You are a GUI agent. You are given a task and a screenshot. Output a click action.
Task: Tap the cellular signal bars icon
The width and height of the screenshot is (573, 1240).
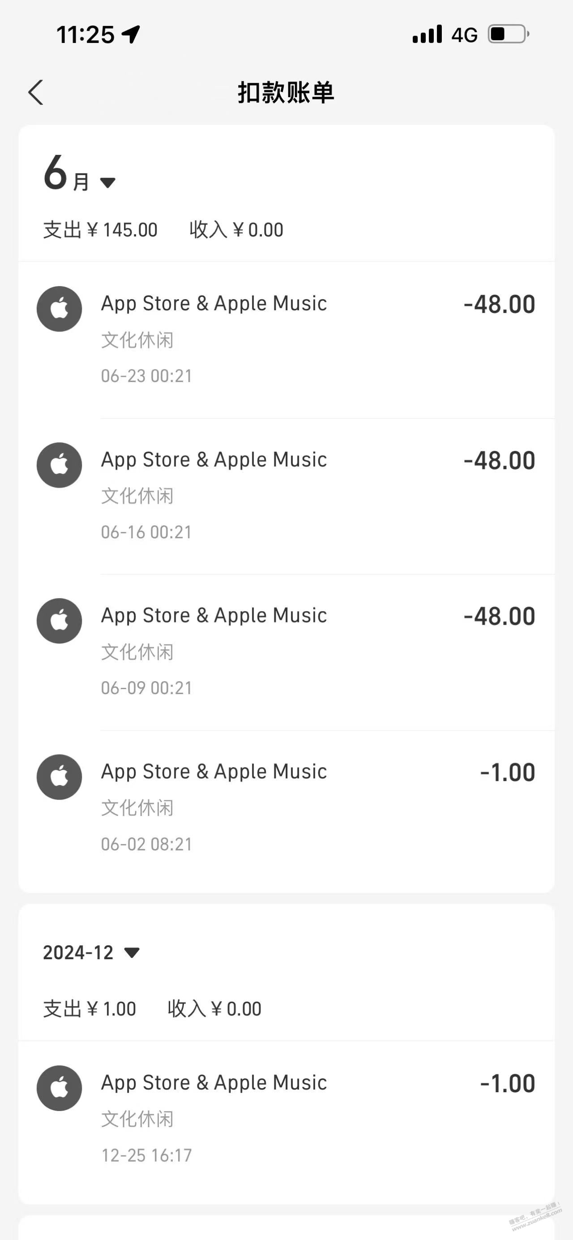coord(427,34)
